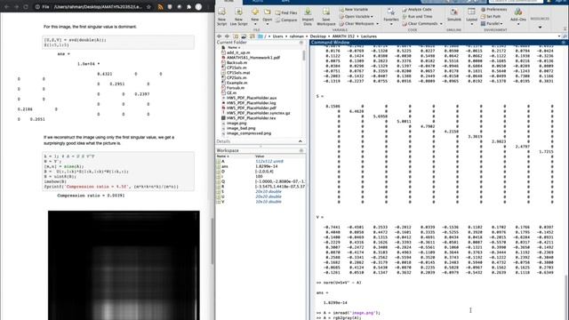Click Users in the path bar
The image size is (569, 320).
pos(277,36)
